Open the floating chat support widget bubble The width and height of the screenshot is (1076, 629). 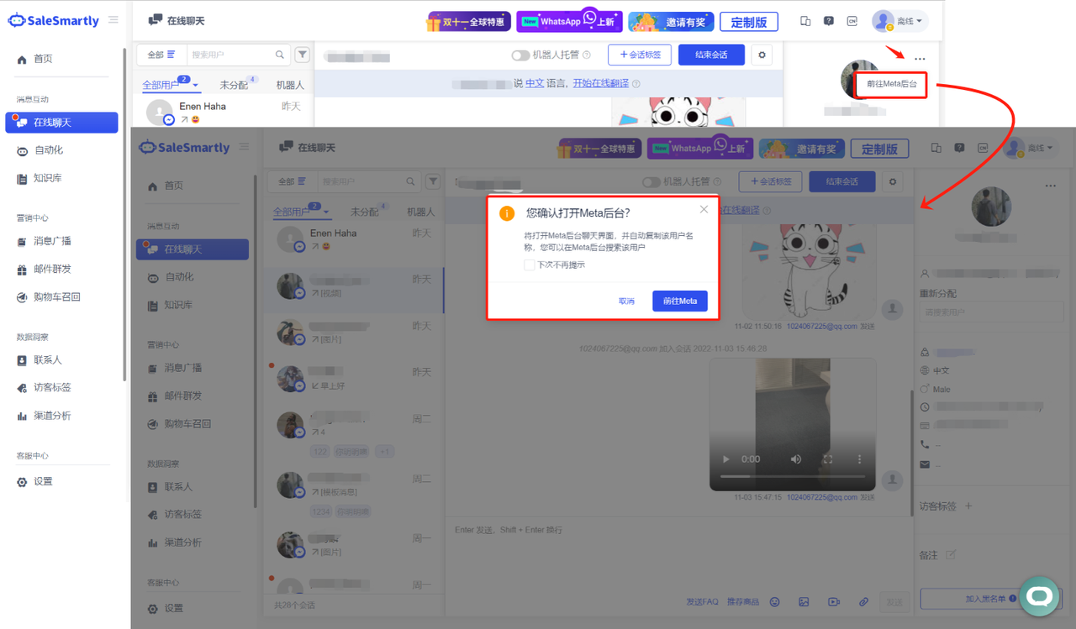coord(1040,596)
